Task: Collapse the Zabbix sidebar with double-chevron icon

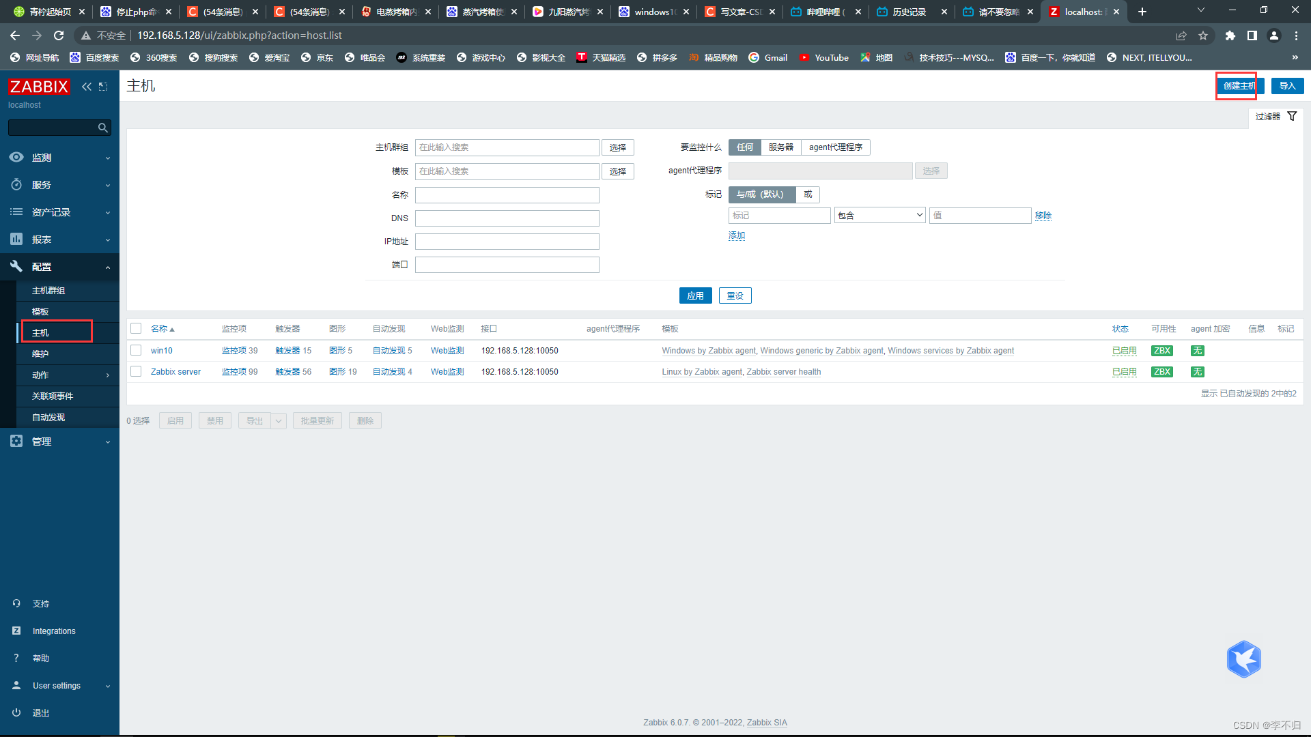Action: 87,87
